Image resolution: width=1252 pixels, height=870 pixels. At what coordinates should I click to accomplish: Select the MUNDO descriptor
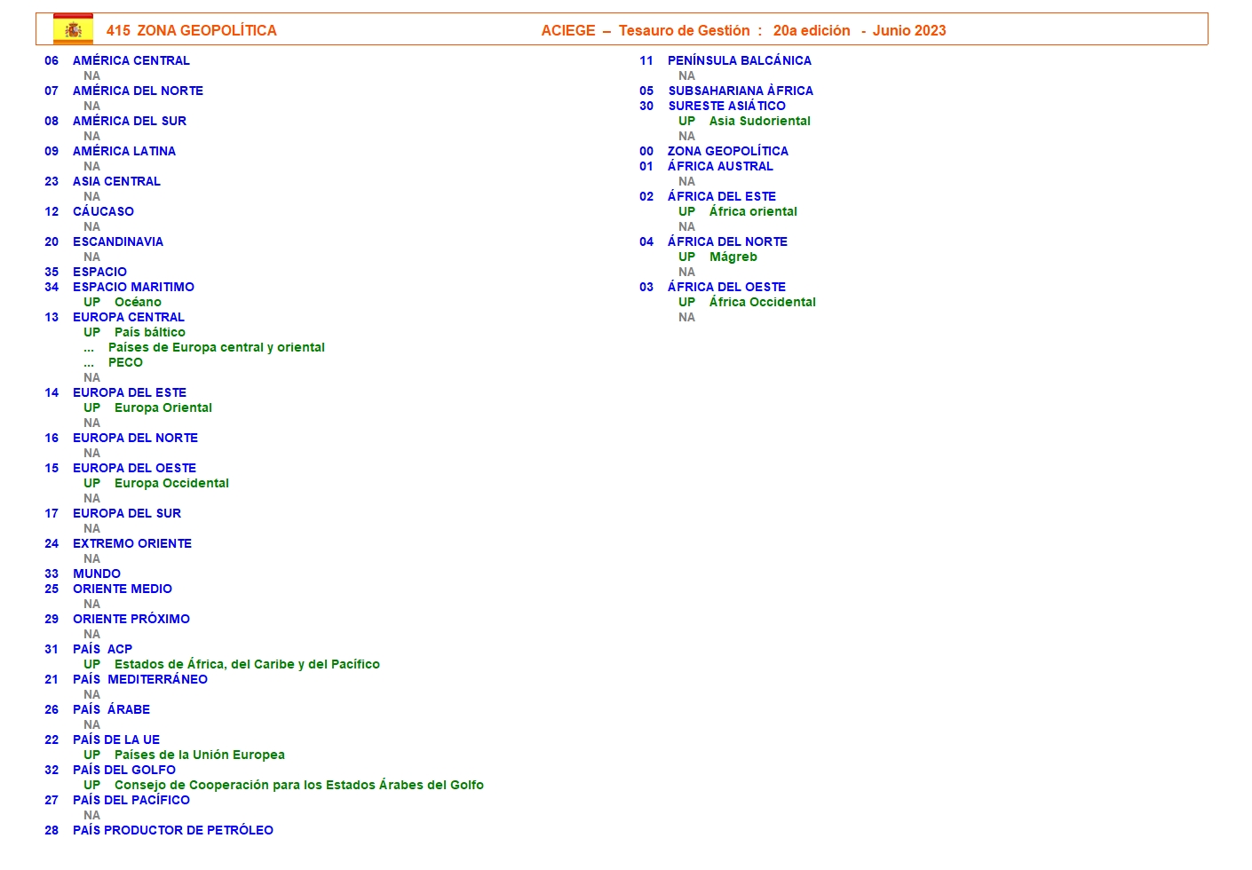[x=96, y=573]
